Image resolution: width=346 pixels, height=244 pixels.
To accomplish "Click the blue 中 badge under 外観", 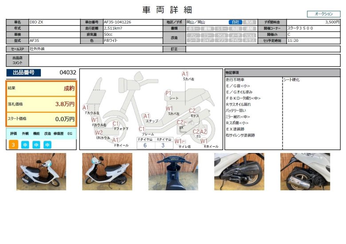I will [x=25, y=145].
